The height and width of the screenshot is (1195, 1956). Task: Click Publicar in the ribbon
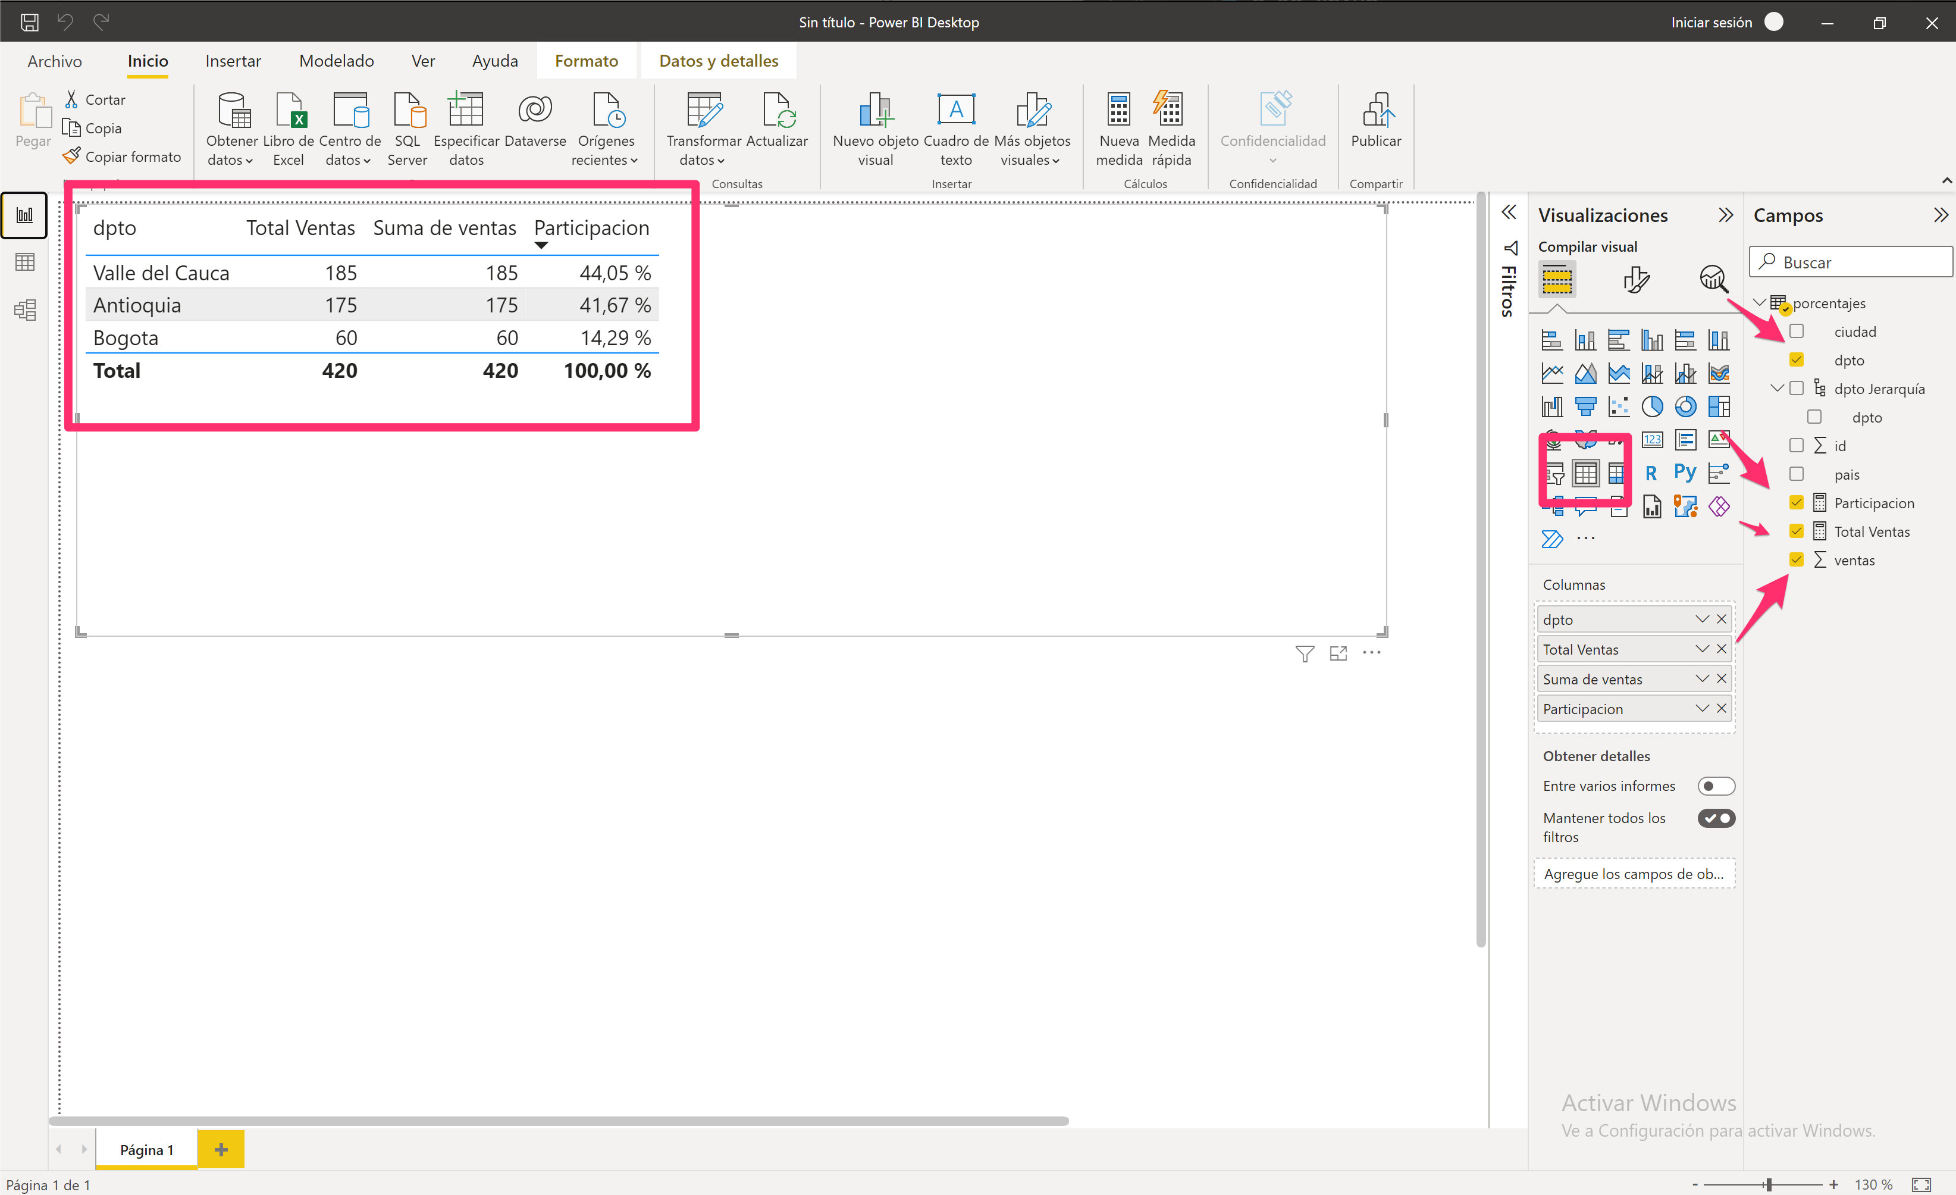(x=1376, y=119)
